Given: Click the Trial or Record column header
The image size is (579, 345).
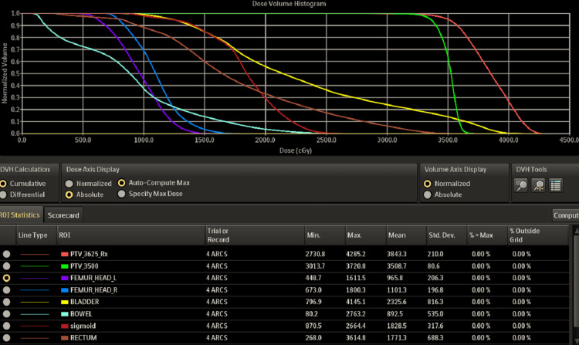Looking at the screenshot, I should coord(256,235).
